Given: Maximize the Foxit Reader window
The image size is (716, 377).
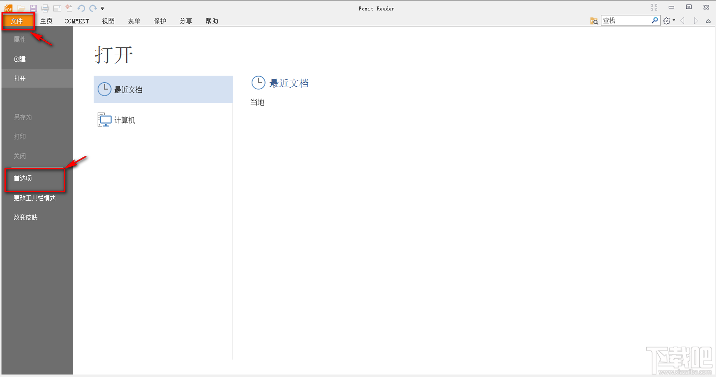Looking at the screenshot, I should click(x=689, y=7).
